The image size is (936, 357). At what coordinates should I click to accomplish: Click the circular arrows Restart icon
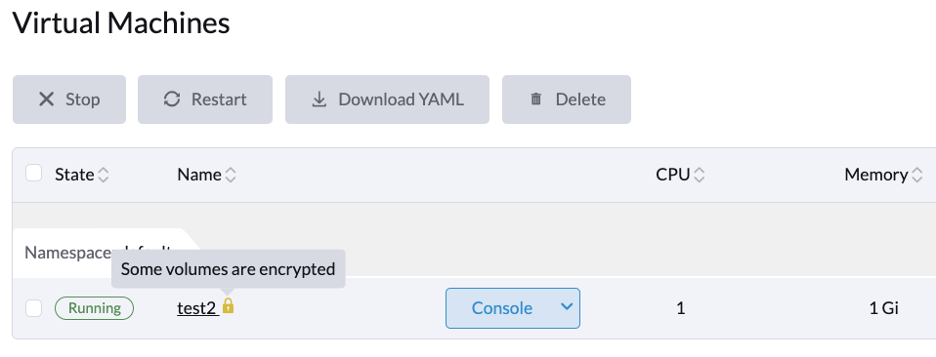coord(172,99)
